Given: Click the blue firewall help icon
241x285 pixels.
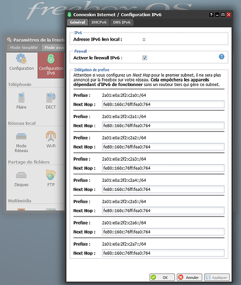Looking at the screenshot, I should tap(222, 56).
